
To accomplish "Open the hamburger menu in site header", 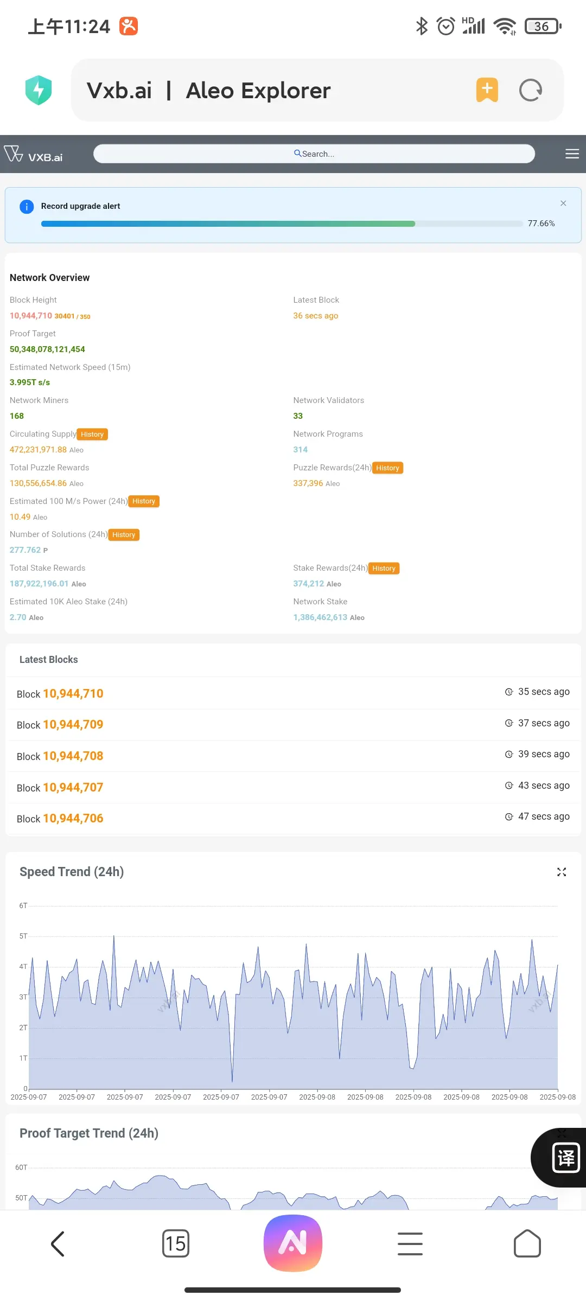I will pyautogui.click(x=572, y=154).
